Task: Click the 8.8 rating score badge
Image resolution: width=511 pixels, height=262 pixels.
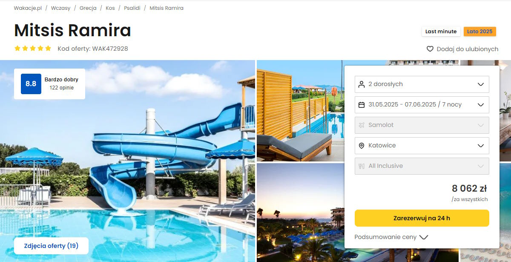Action: click(31, 84)
